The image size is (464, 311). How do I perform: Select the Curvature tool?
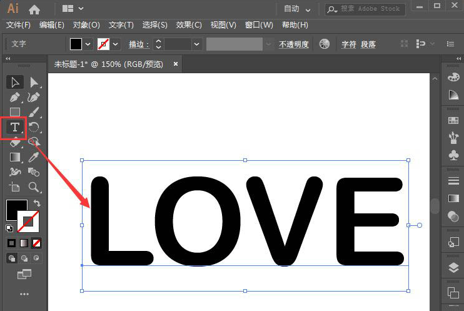point(34,97)
